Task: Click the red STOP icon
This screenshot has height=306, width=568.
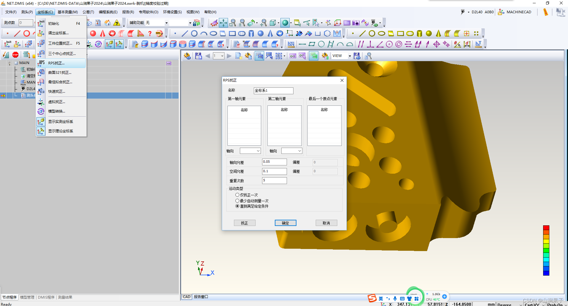Action: pos(15,55)
